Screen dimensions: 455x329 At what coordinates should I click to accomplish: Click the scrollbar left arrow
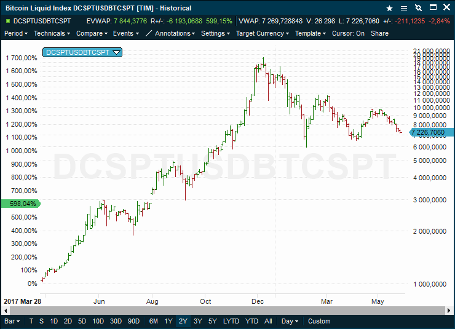tap(5, 311)
